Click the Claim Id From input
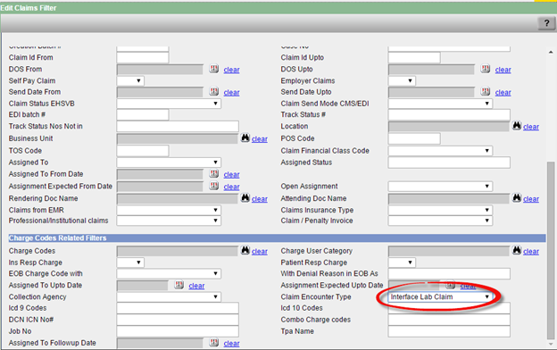The width and height of the screenshot is (557, 350). click(x=143, y=57)
